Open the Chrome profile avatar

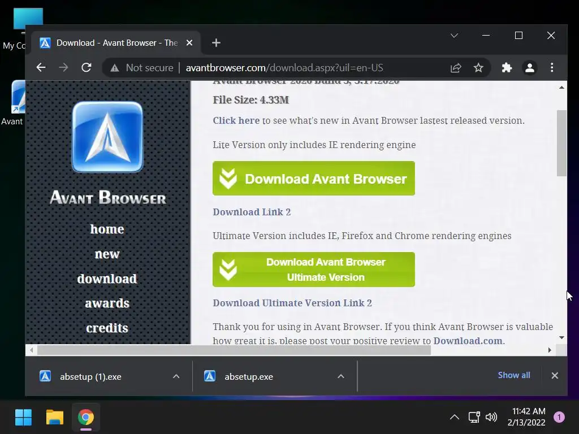529,68
